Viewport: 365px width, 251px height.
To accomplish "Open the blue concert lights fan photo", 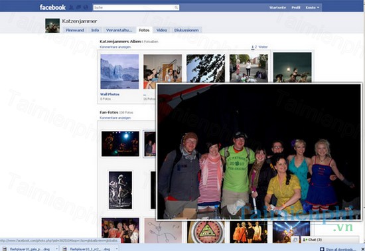I will point(291,232).
